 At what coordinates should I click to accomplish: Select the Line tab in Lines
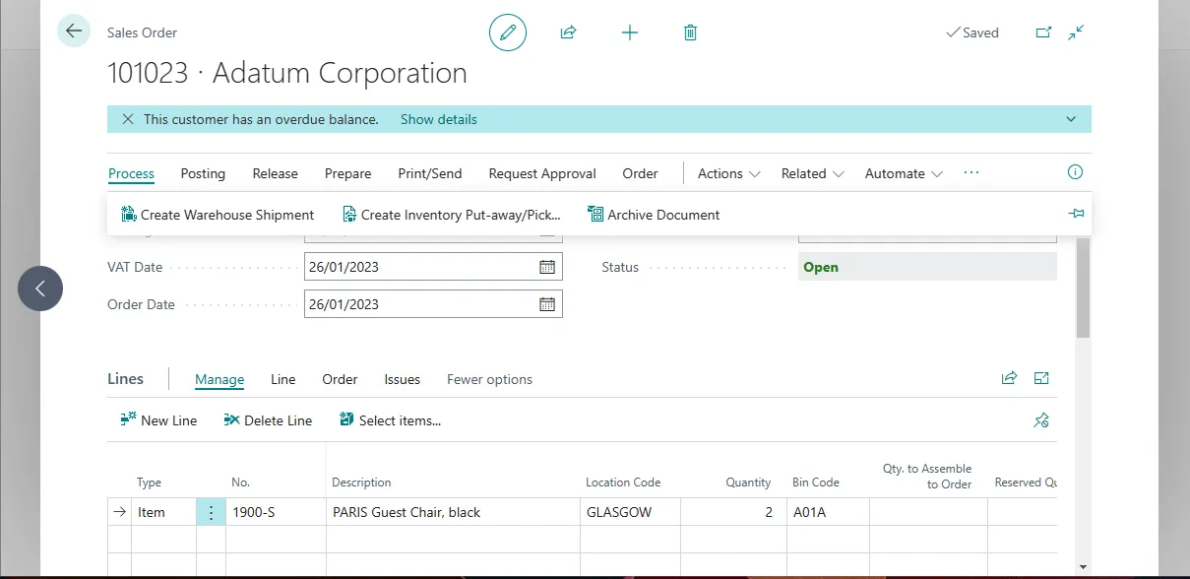click(282, 379)
